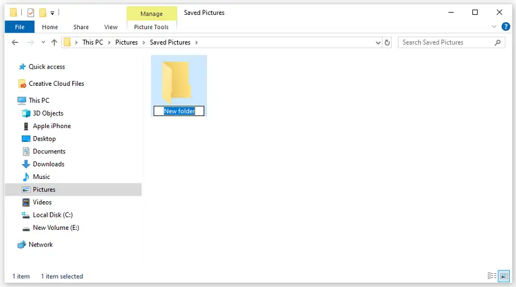Open Help with the blue question mark icon
Screen dimensions: 516x287
[506, 26]
